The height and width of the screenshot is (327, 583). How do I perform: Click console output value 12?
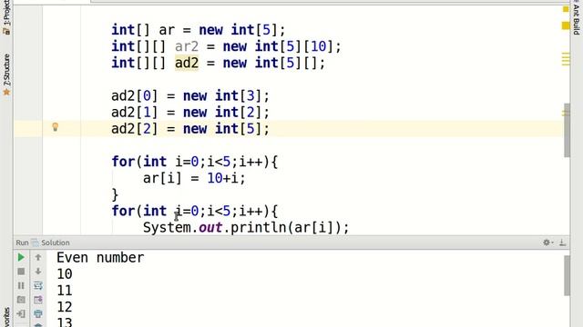pyautogui.click(x=65, y=307)
